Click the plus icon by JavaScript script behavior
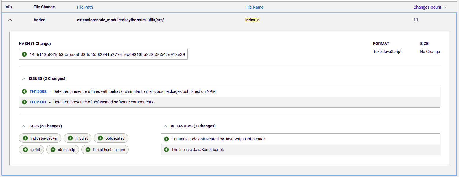Screen dimensions: 459x177 point(166,150)
